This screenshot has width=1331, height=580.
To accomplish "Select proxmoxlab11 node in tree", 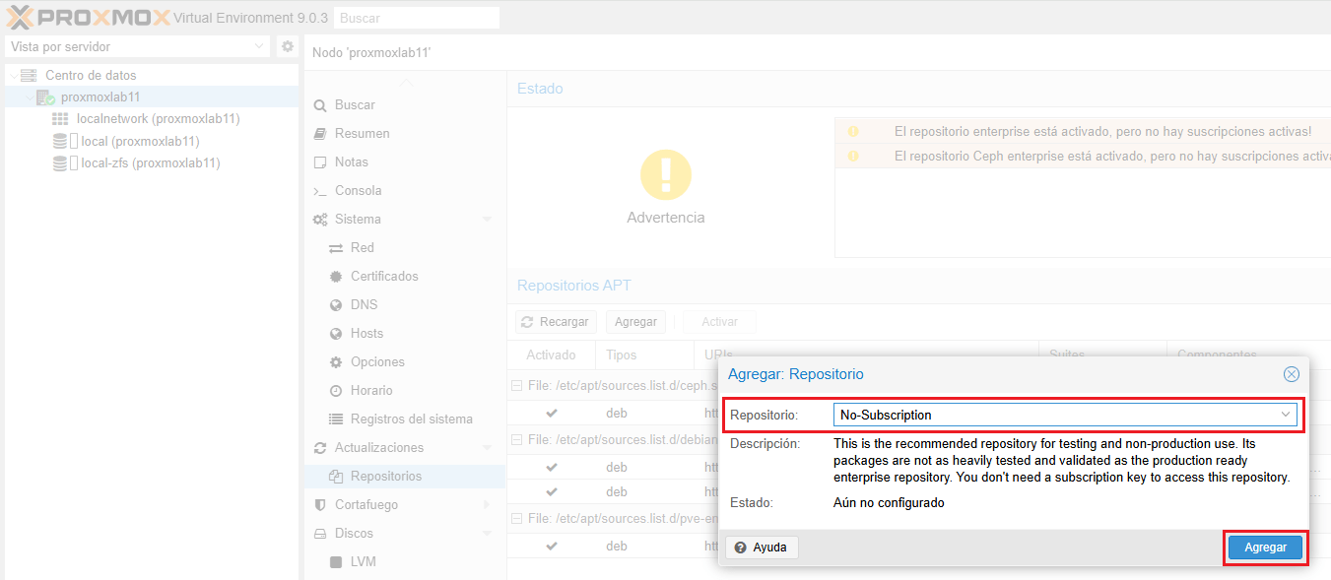I will 100,97.
